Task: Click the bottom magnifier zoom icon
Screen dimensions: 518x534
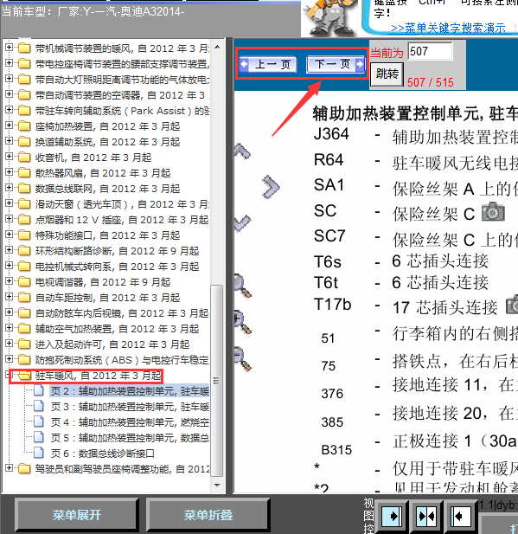Action: pos(242,358)
